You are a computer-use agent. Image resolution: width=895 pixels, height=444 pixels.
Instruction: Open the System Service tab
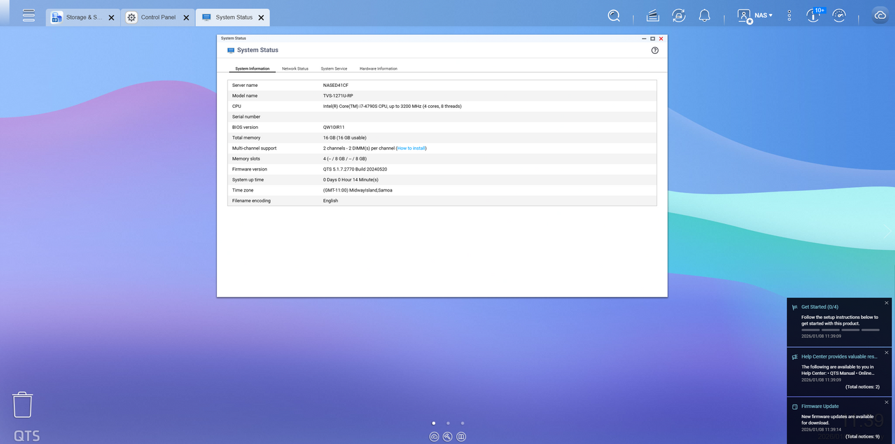(x=334, y=69)
